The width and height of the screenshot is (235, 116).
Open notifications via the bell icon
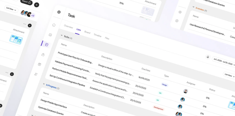click(208, 57)
